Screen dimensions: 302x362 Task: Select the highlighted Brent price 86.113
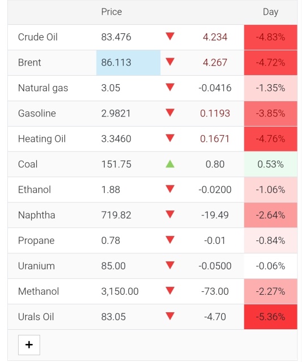pos(128,63)
